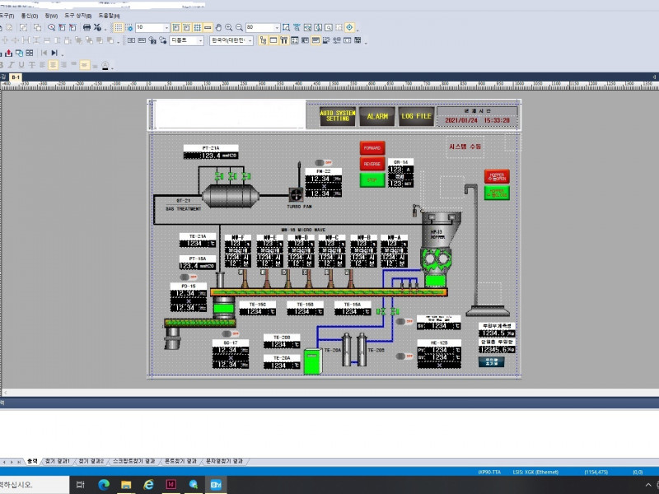Toggle the OFF switch beside TE-20B
The width and height of the screenshot is (659, 494).
coord(402,356)
